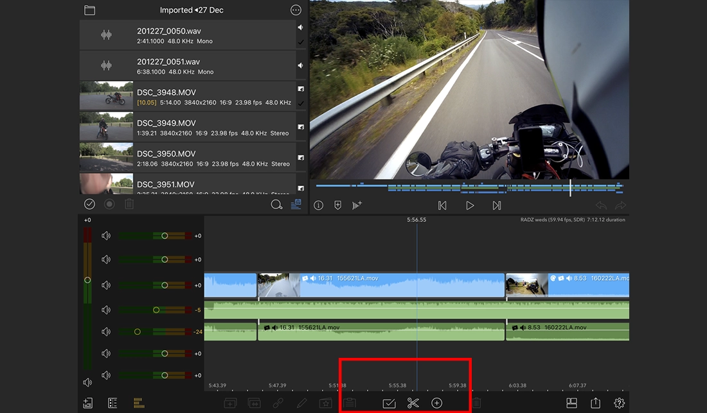The height and width of the screenshot is (413, 707).
Task: Click the add marker shield icon
Action: [337, 205]
